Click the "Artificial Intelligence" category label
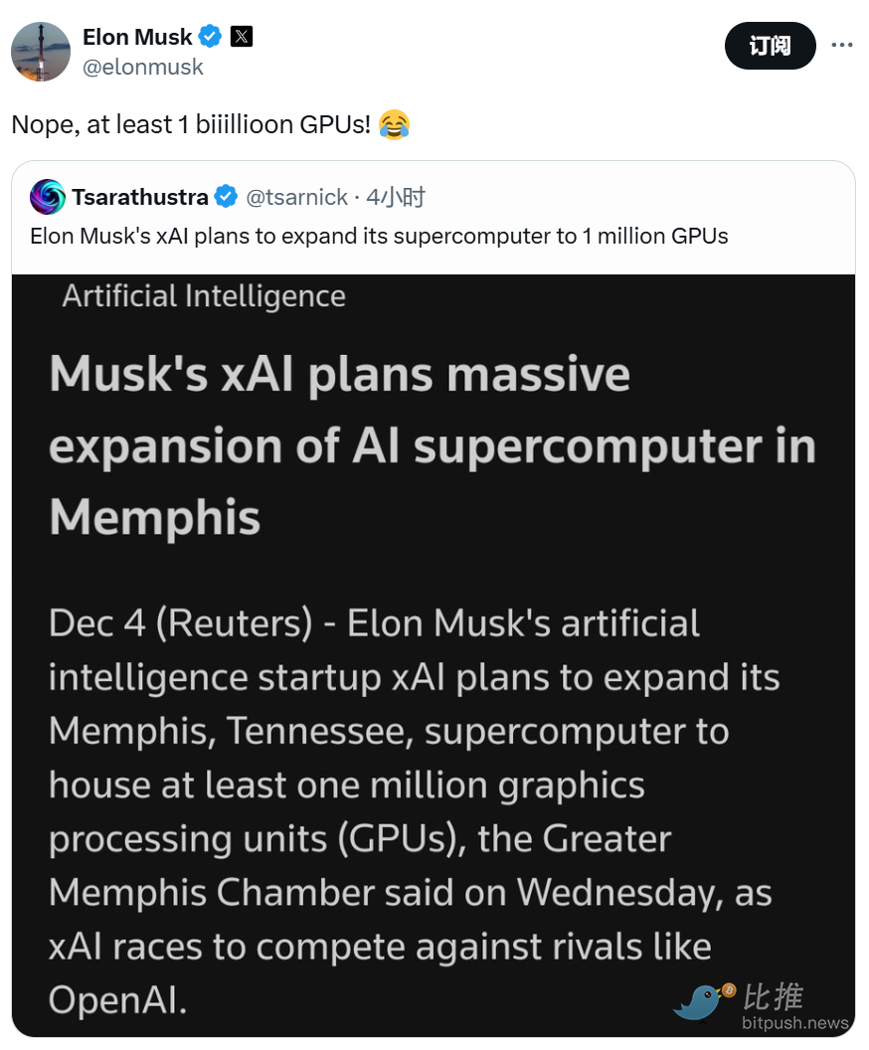Screen dimensions: 869x1050 (204, 296)
